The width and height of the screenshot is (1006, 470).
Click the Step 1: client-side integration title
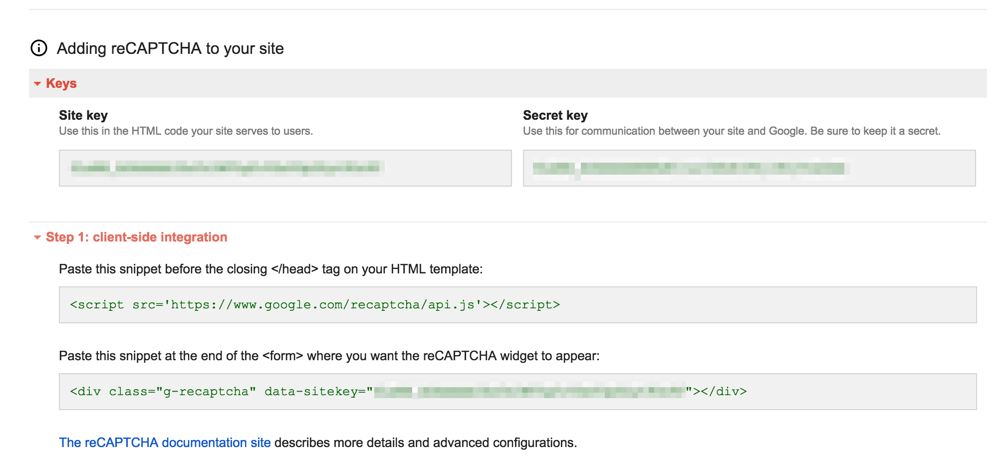[136, 237]
